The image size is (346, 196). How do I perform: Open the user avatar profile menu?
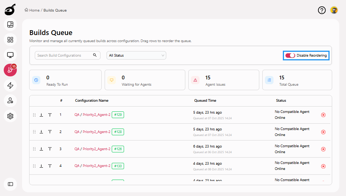pos(334,10)
